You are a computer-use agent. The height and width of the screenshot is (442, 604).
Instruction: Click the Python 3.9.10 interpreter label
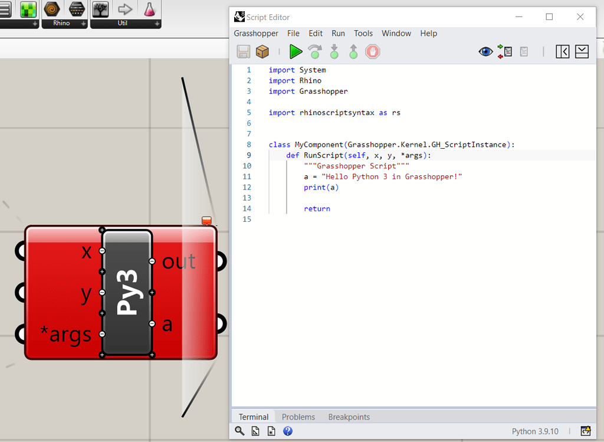coord(535,431)
